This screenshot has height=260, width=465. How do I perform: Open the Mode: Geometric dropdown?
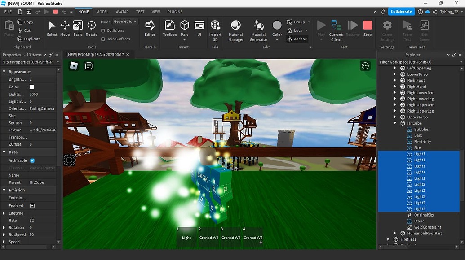coord(124,21)
